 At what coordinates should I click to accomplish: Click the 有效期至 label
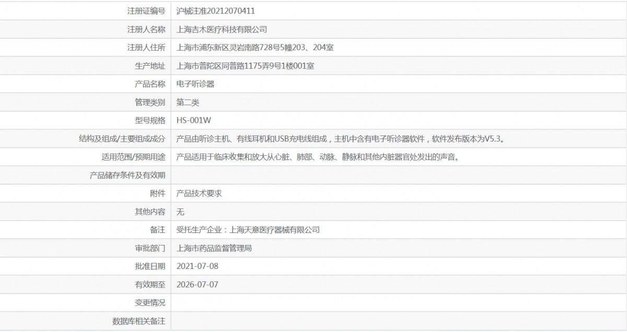[150, 285]
